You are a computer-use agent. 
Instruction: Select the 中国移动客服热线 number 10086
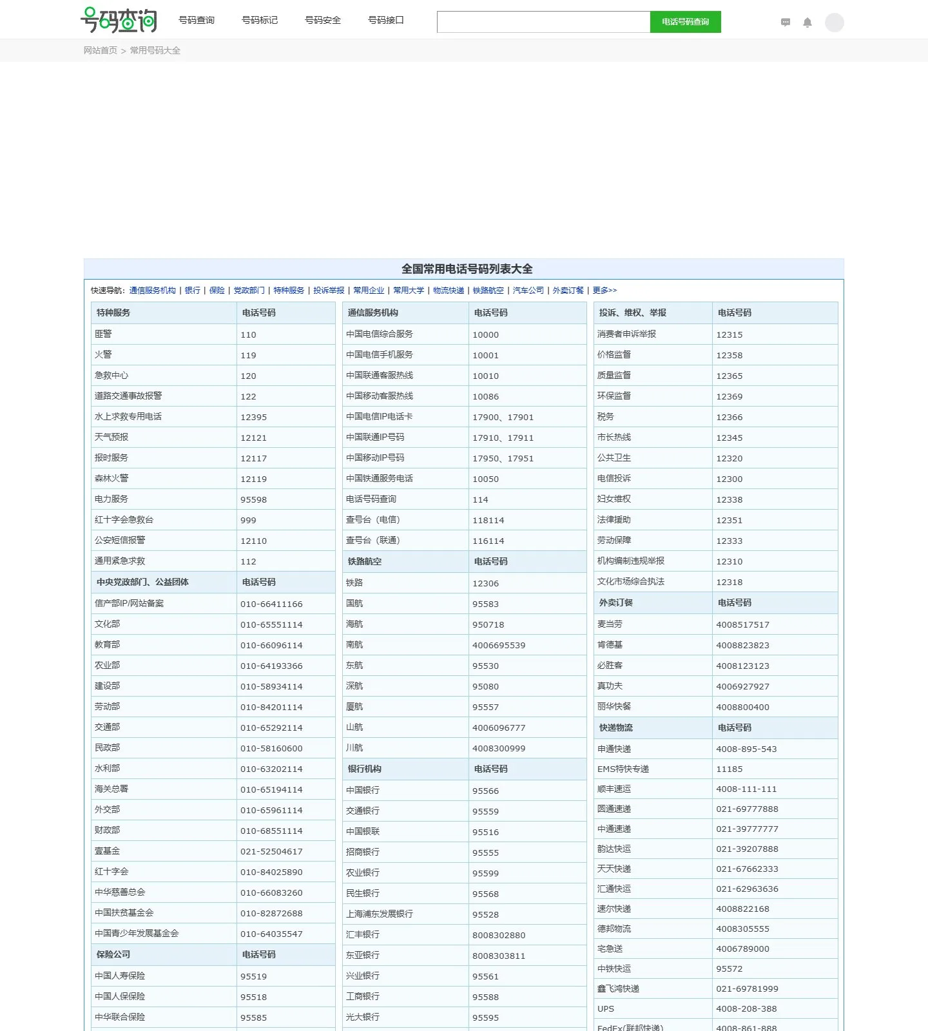485,396
